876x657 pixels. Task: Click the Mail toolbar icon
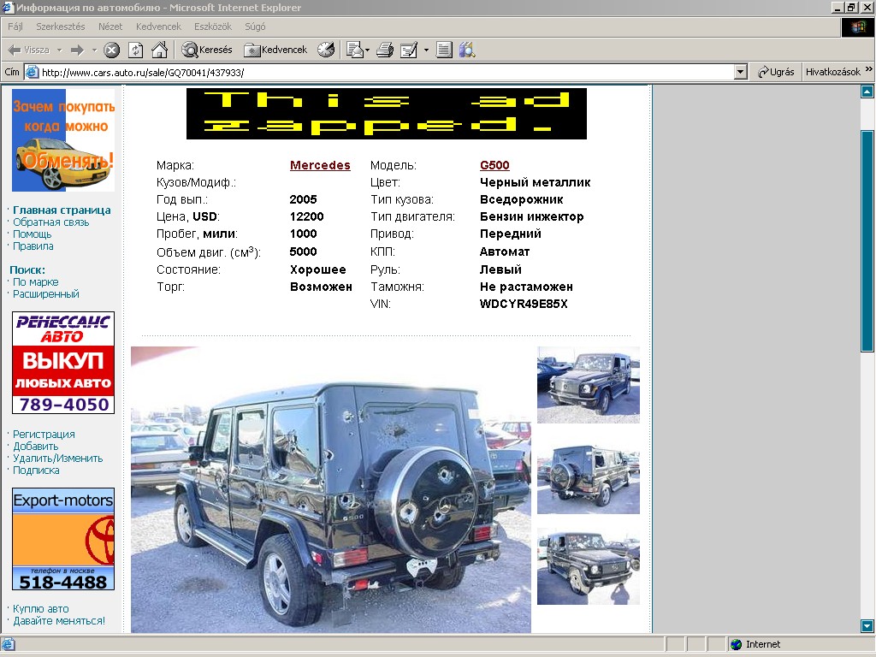pos(354,50)
